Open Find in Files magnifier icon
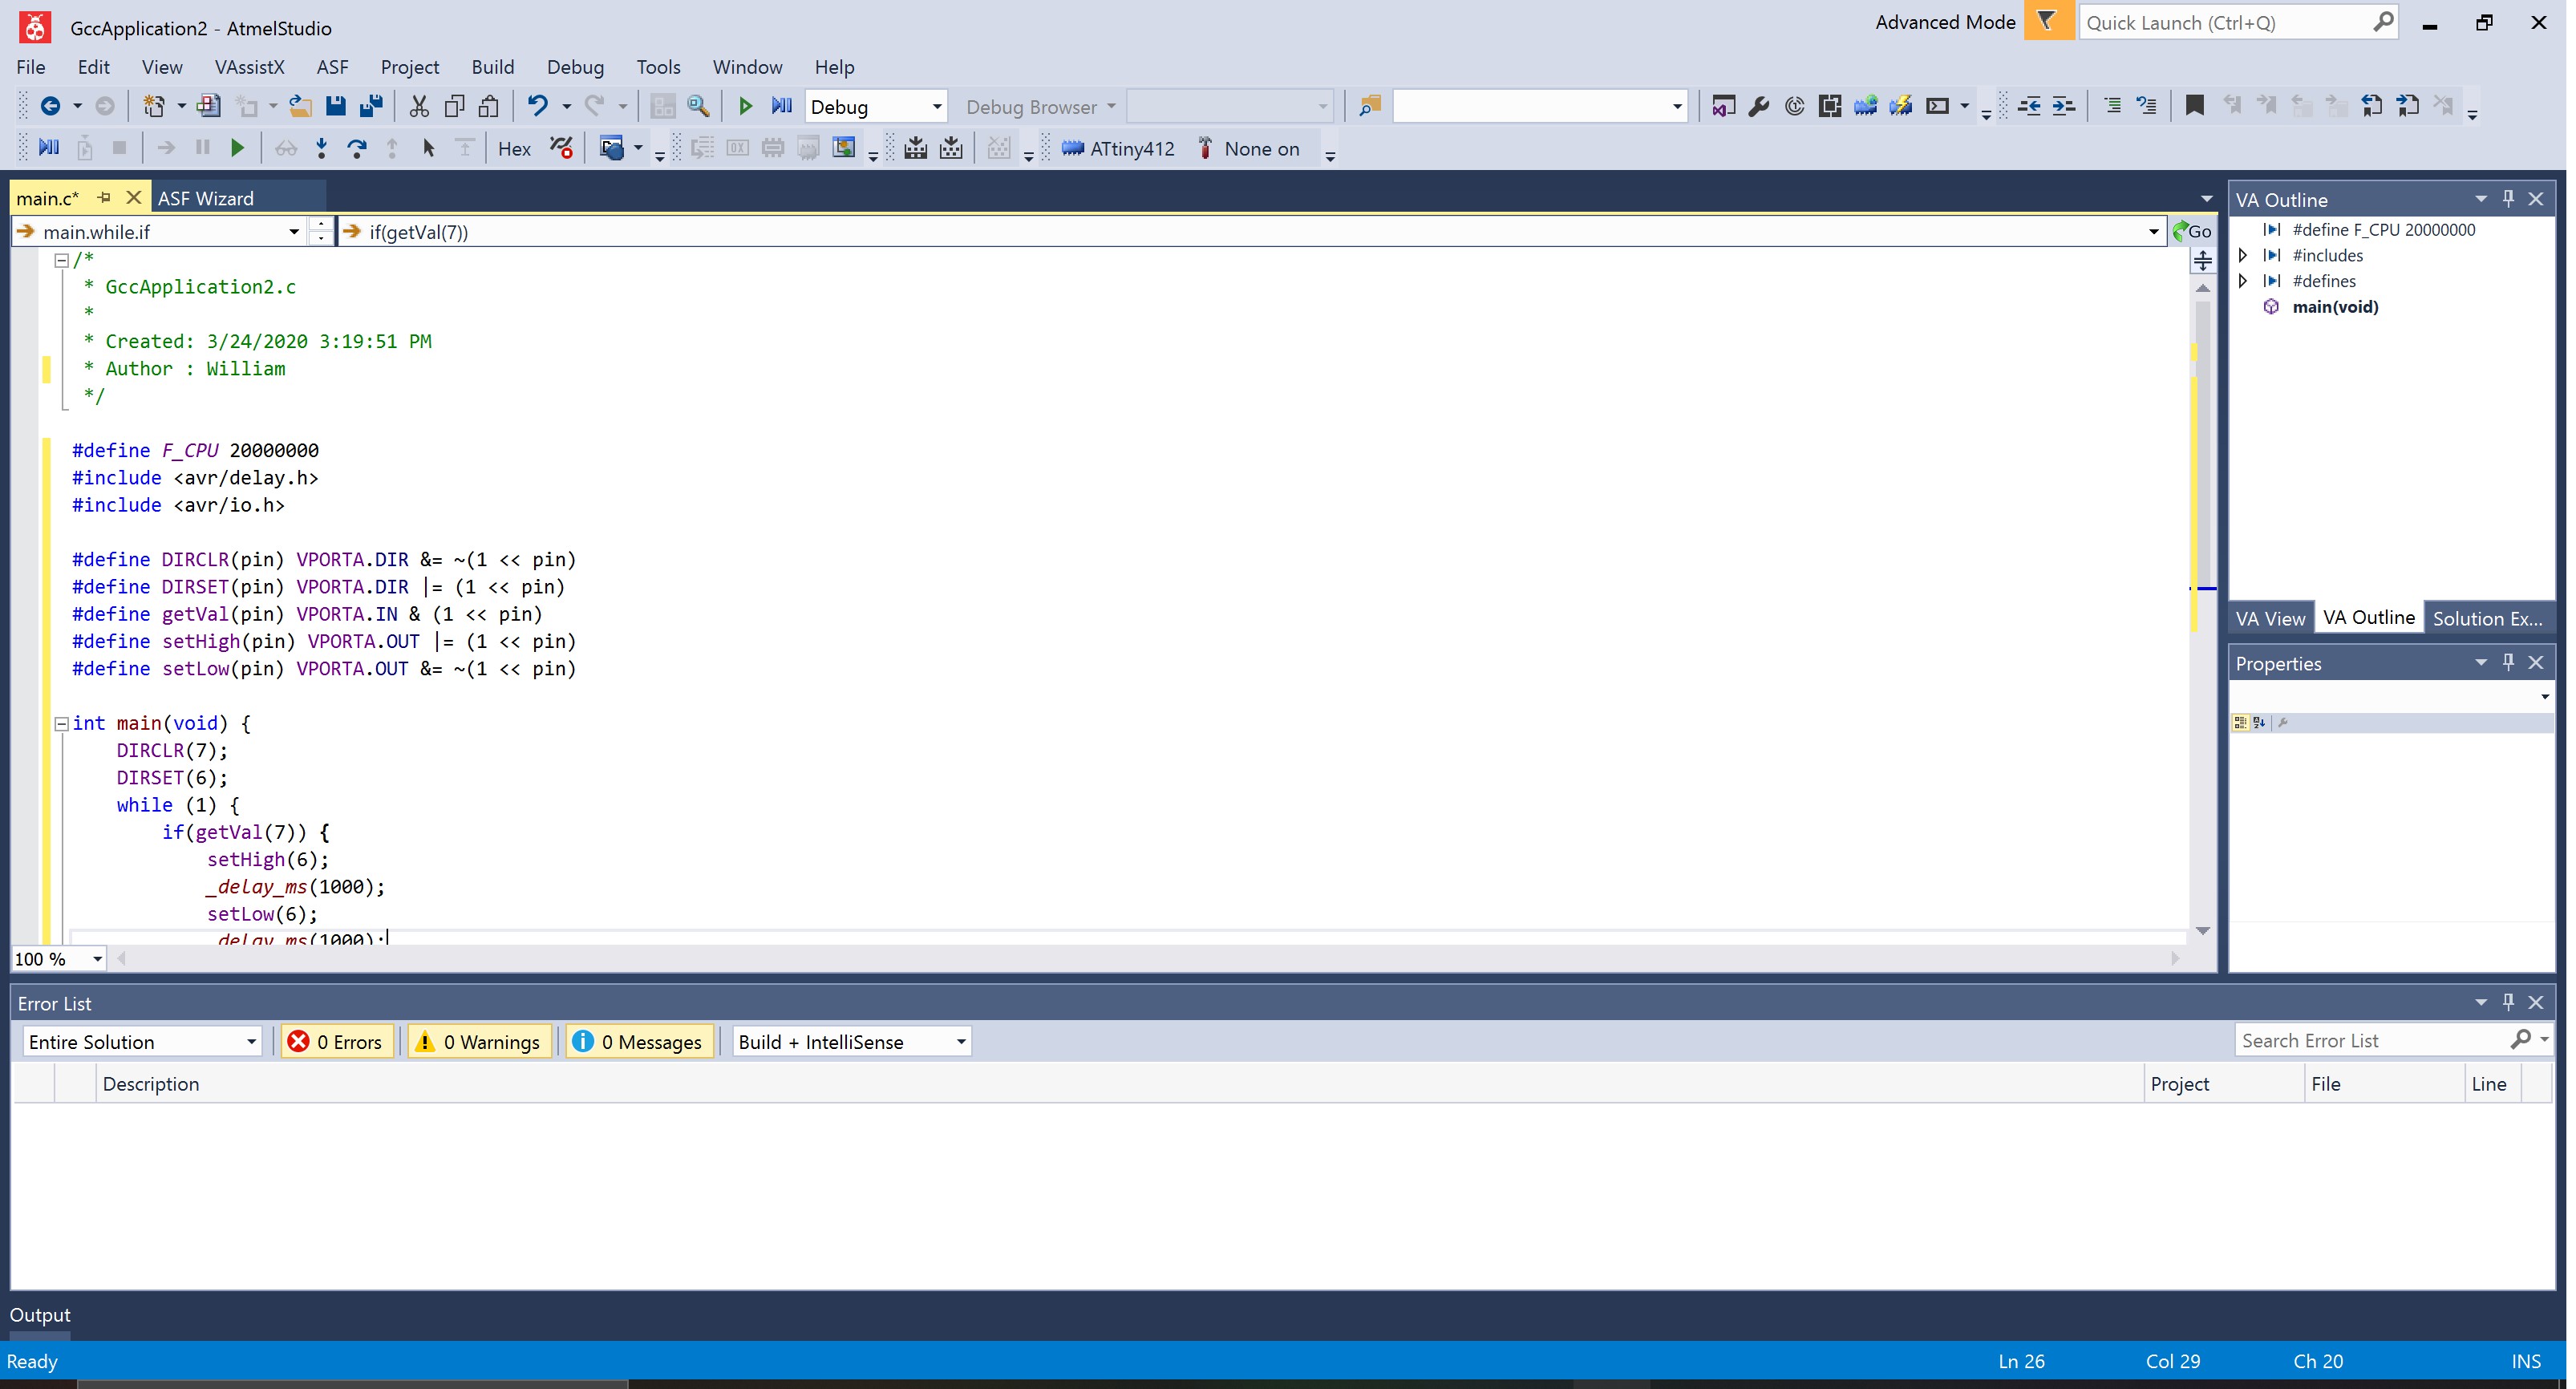This screenshot has height=1389, width=2576. [699, 105]
